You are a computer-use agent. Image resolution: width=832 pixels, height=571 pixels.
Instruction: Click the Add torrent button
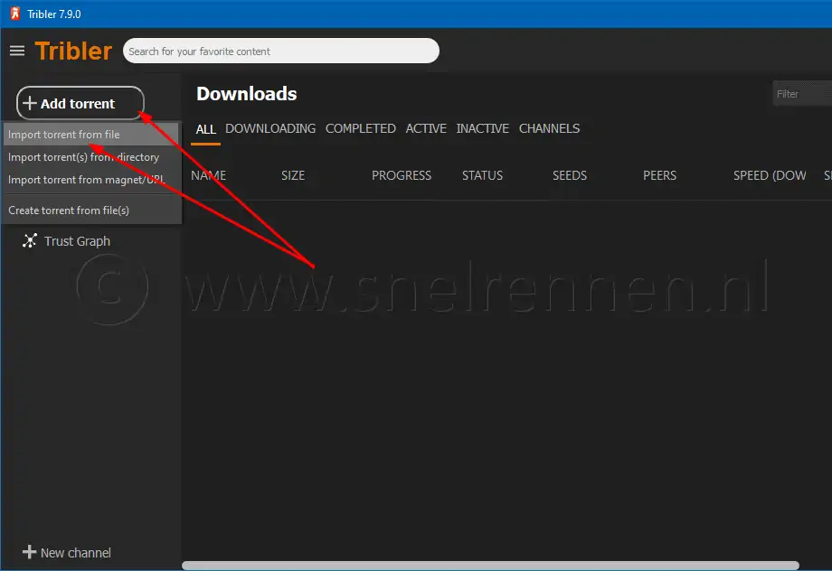tap(80, 103)
